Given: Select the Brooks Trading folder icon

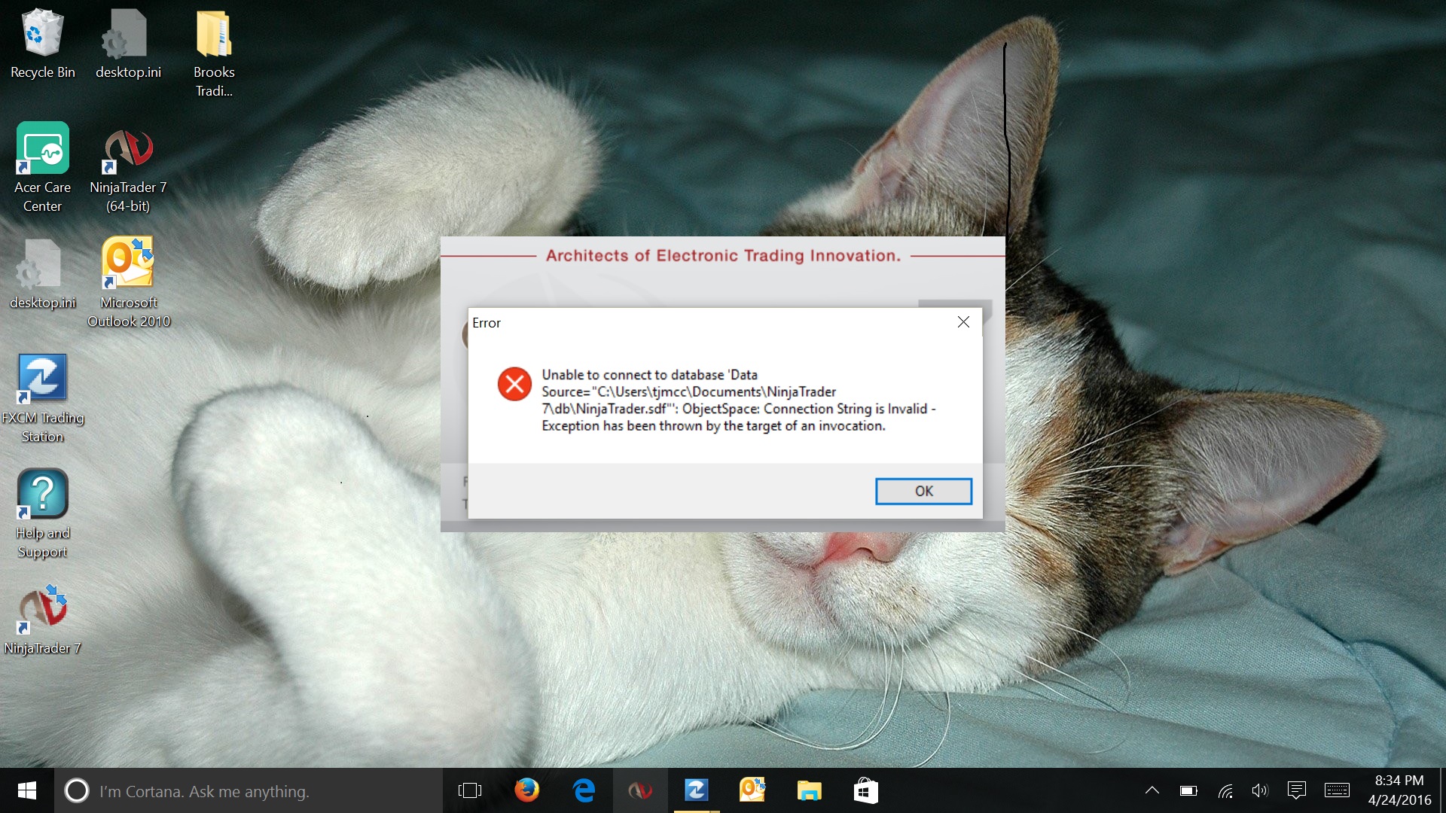Looking at the screenshot, I should point(214,53).
